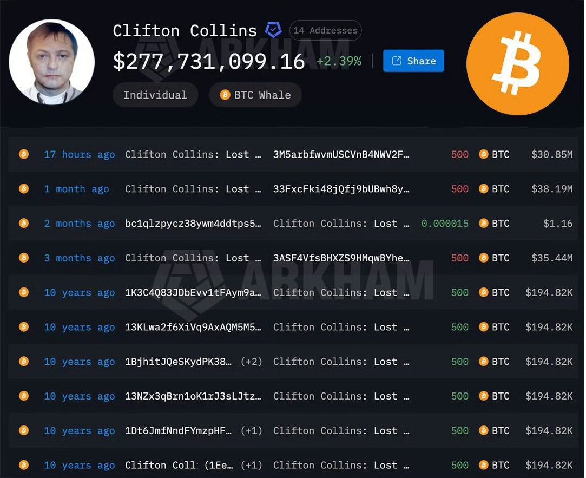
Task: Open address 1K3C4Q83JDbEvv1tFAym9a
Action: point(193,292)
